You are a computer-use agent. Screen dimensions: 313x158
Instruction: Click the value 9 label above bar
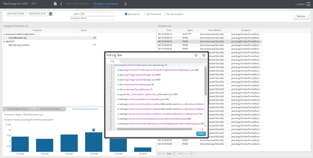93,130
